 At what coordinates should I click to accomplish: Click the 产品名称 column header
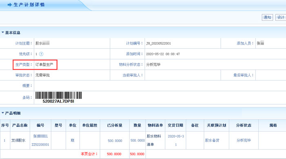point(20,125)
